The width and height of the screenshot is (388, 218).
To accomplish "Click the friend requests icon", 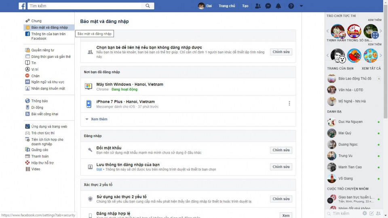I will pos(258,6).
